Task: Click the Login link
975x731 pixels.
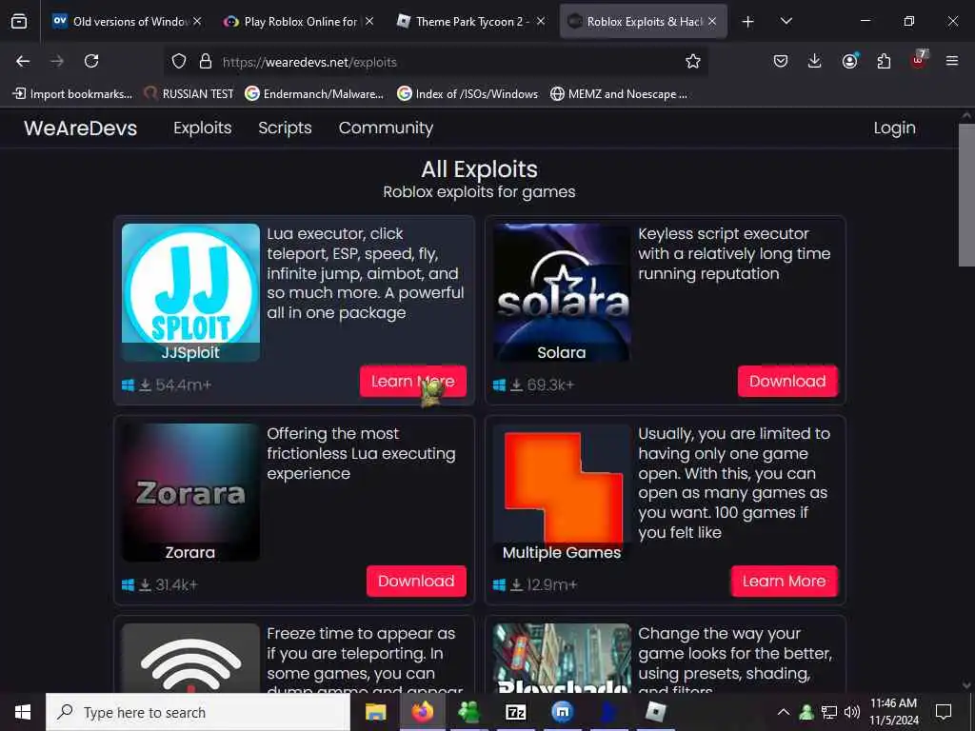Action: point(894,128)
